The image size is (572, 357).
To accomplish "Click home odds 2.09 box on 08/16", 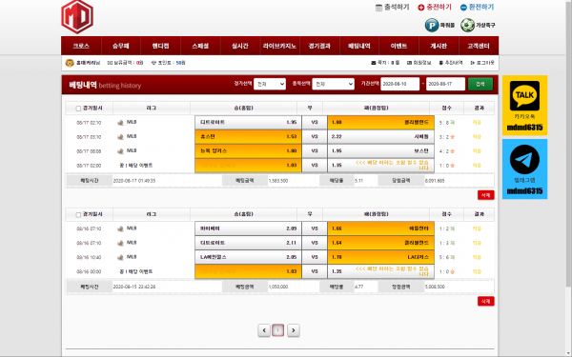I will (248, 228).
